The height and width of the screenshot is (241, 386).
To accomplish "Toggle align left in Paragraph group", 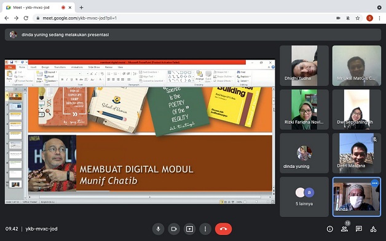I will [x=109, y=79].
